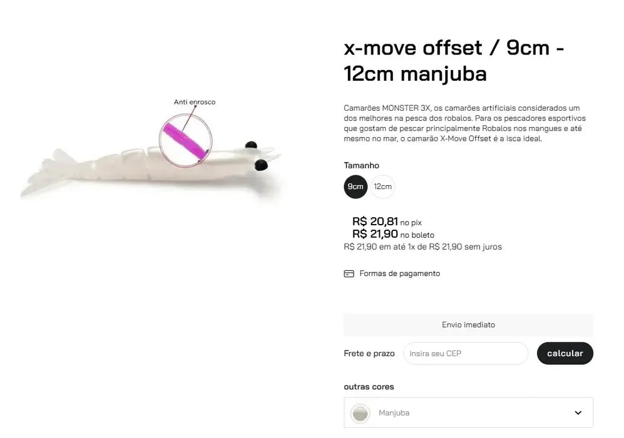The height and width of the screenshot is (438, 624).
Task: Click the Frete e prazo label
Action: coord(369,354)
